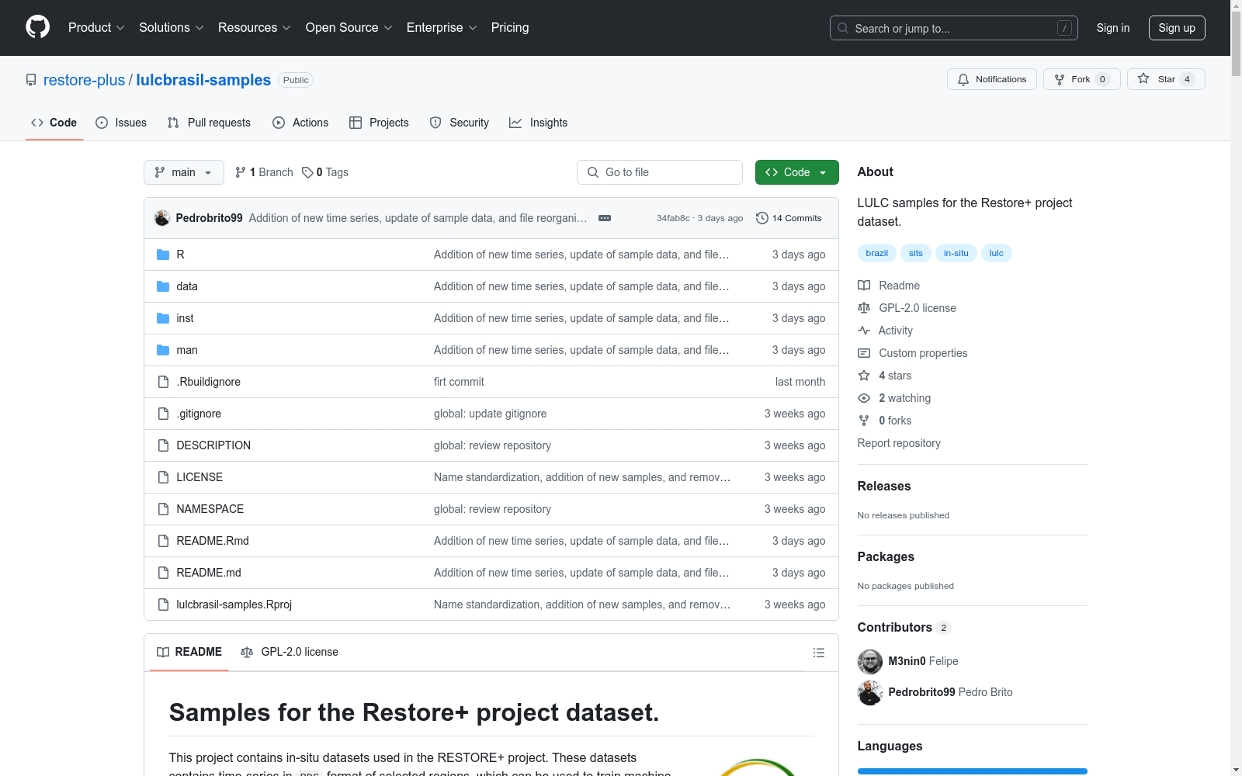This screenshot has height=776, width=1242.
Task: Open the Open Source dropdown menu
Action: [x=349, y=27]
